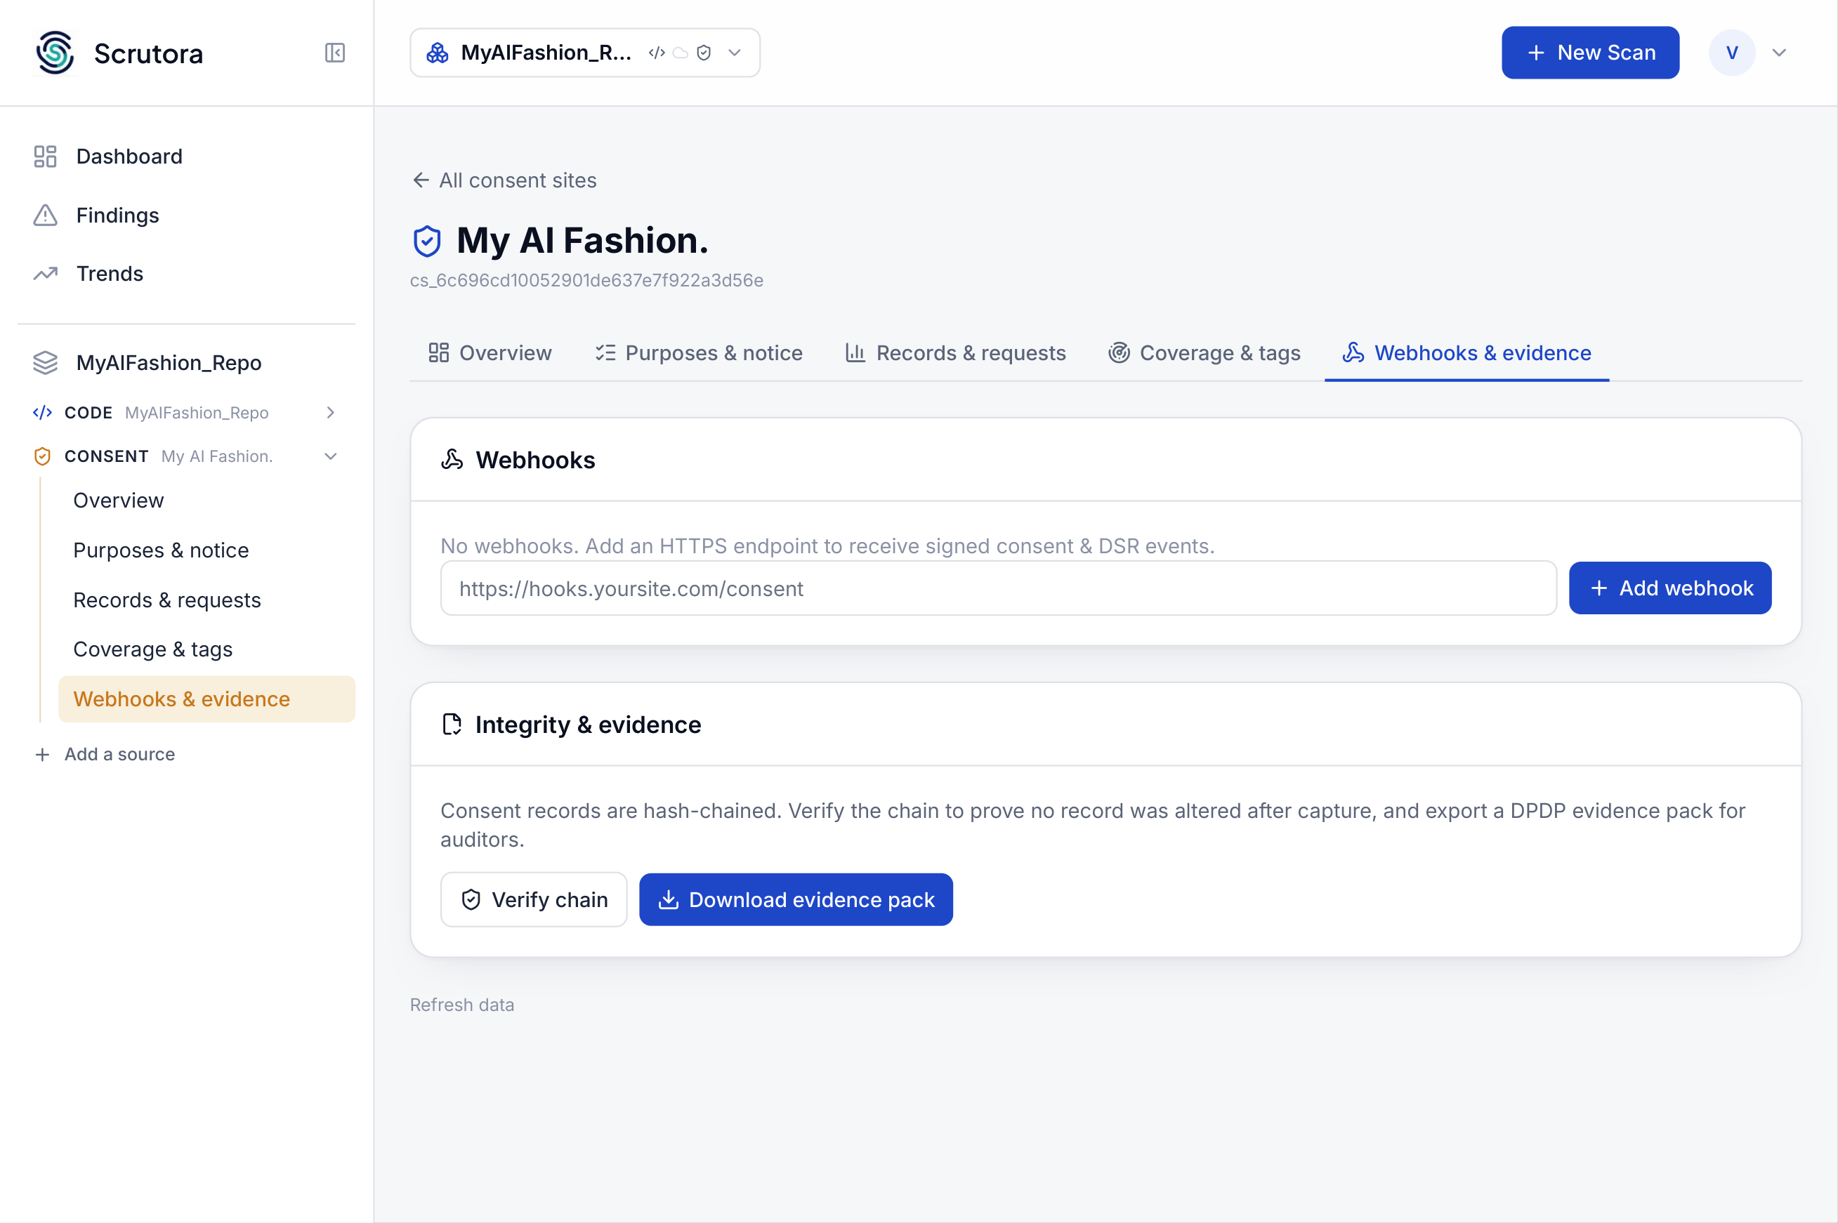Open the account menu chevron

coord(1780,52)
